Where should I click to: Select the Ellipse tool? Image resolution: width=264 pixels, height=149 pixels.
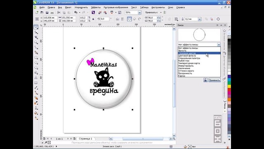coord(36,62)
